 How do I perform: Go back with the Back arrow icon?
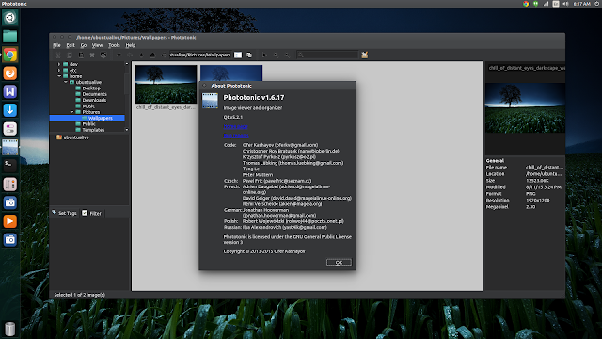119,55
